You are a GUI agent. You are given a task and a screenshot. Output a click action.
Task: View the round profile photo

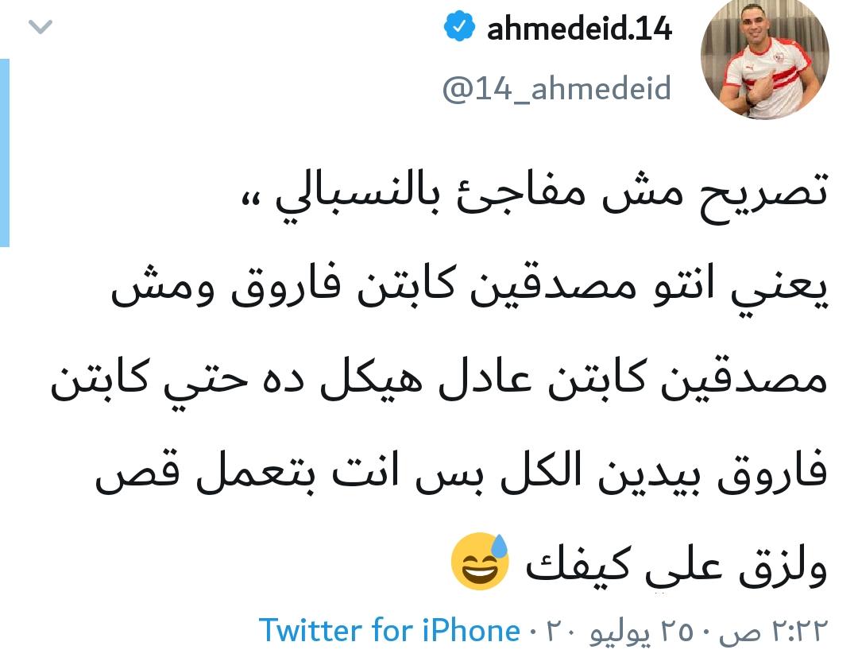765,57
